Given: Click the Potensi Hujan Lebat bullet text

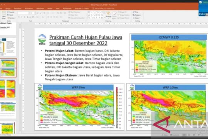Looking at the screenshot, I should click(84, 55).
